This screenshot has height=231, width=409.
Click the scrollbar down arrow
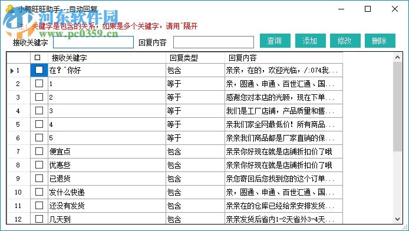tap(397, 219)
